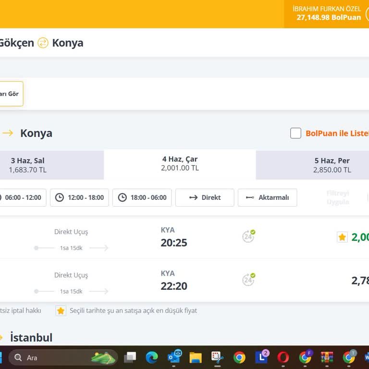The width and height of the screenshot is (369, 369).
Task: Click the Konya arrow heading icon
Action: (x=8, y=133)
